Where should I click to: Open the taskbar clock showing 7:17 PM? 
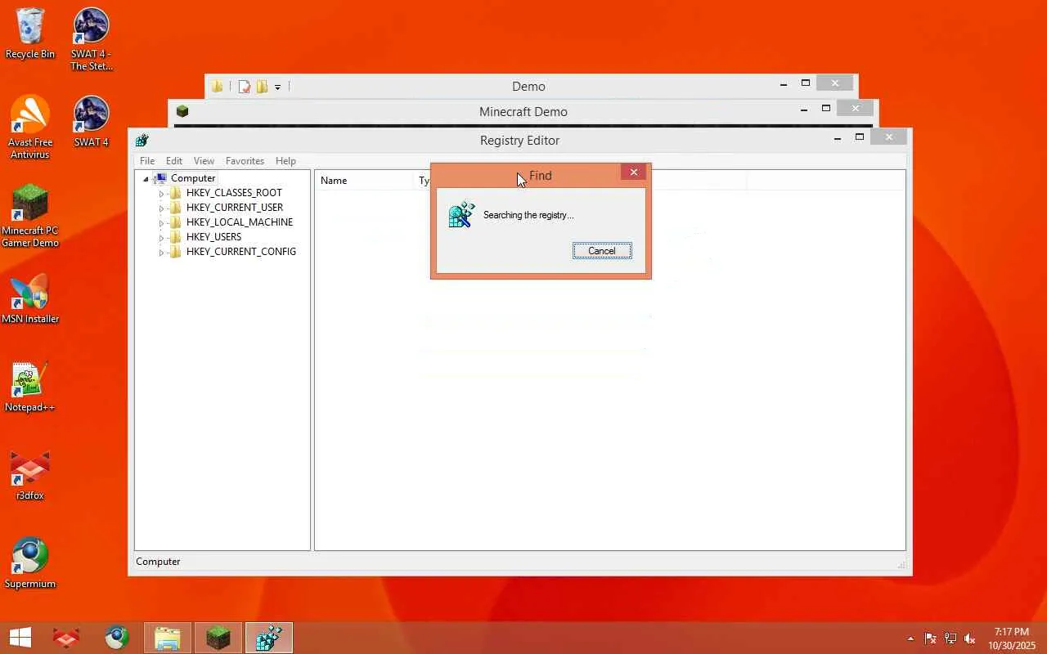click(x=1012, y=638)
